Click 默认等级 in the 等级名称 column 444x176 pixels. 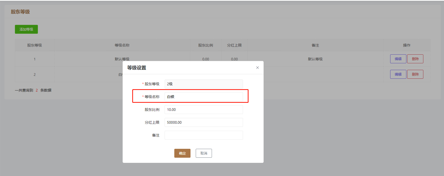tap(122, 59)
